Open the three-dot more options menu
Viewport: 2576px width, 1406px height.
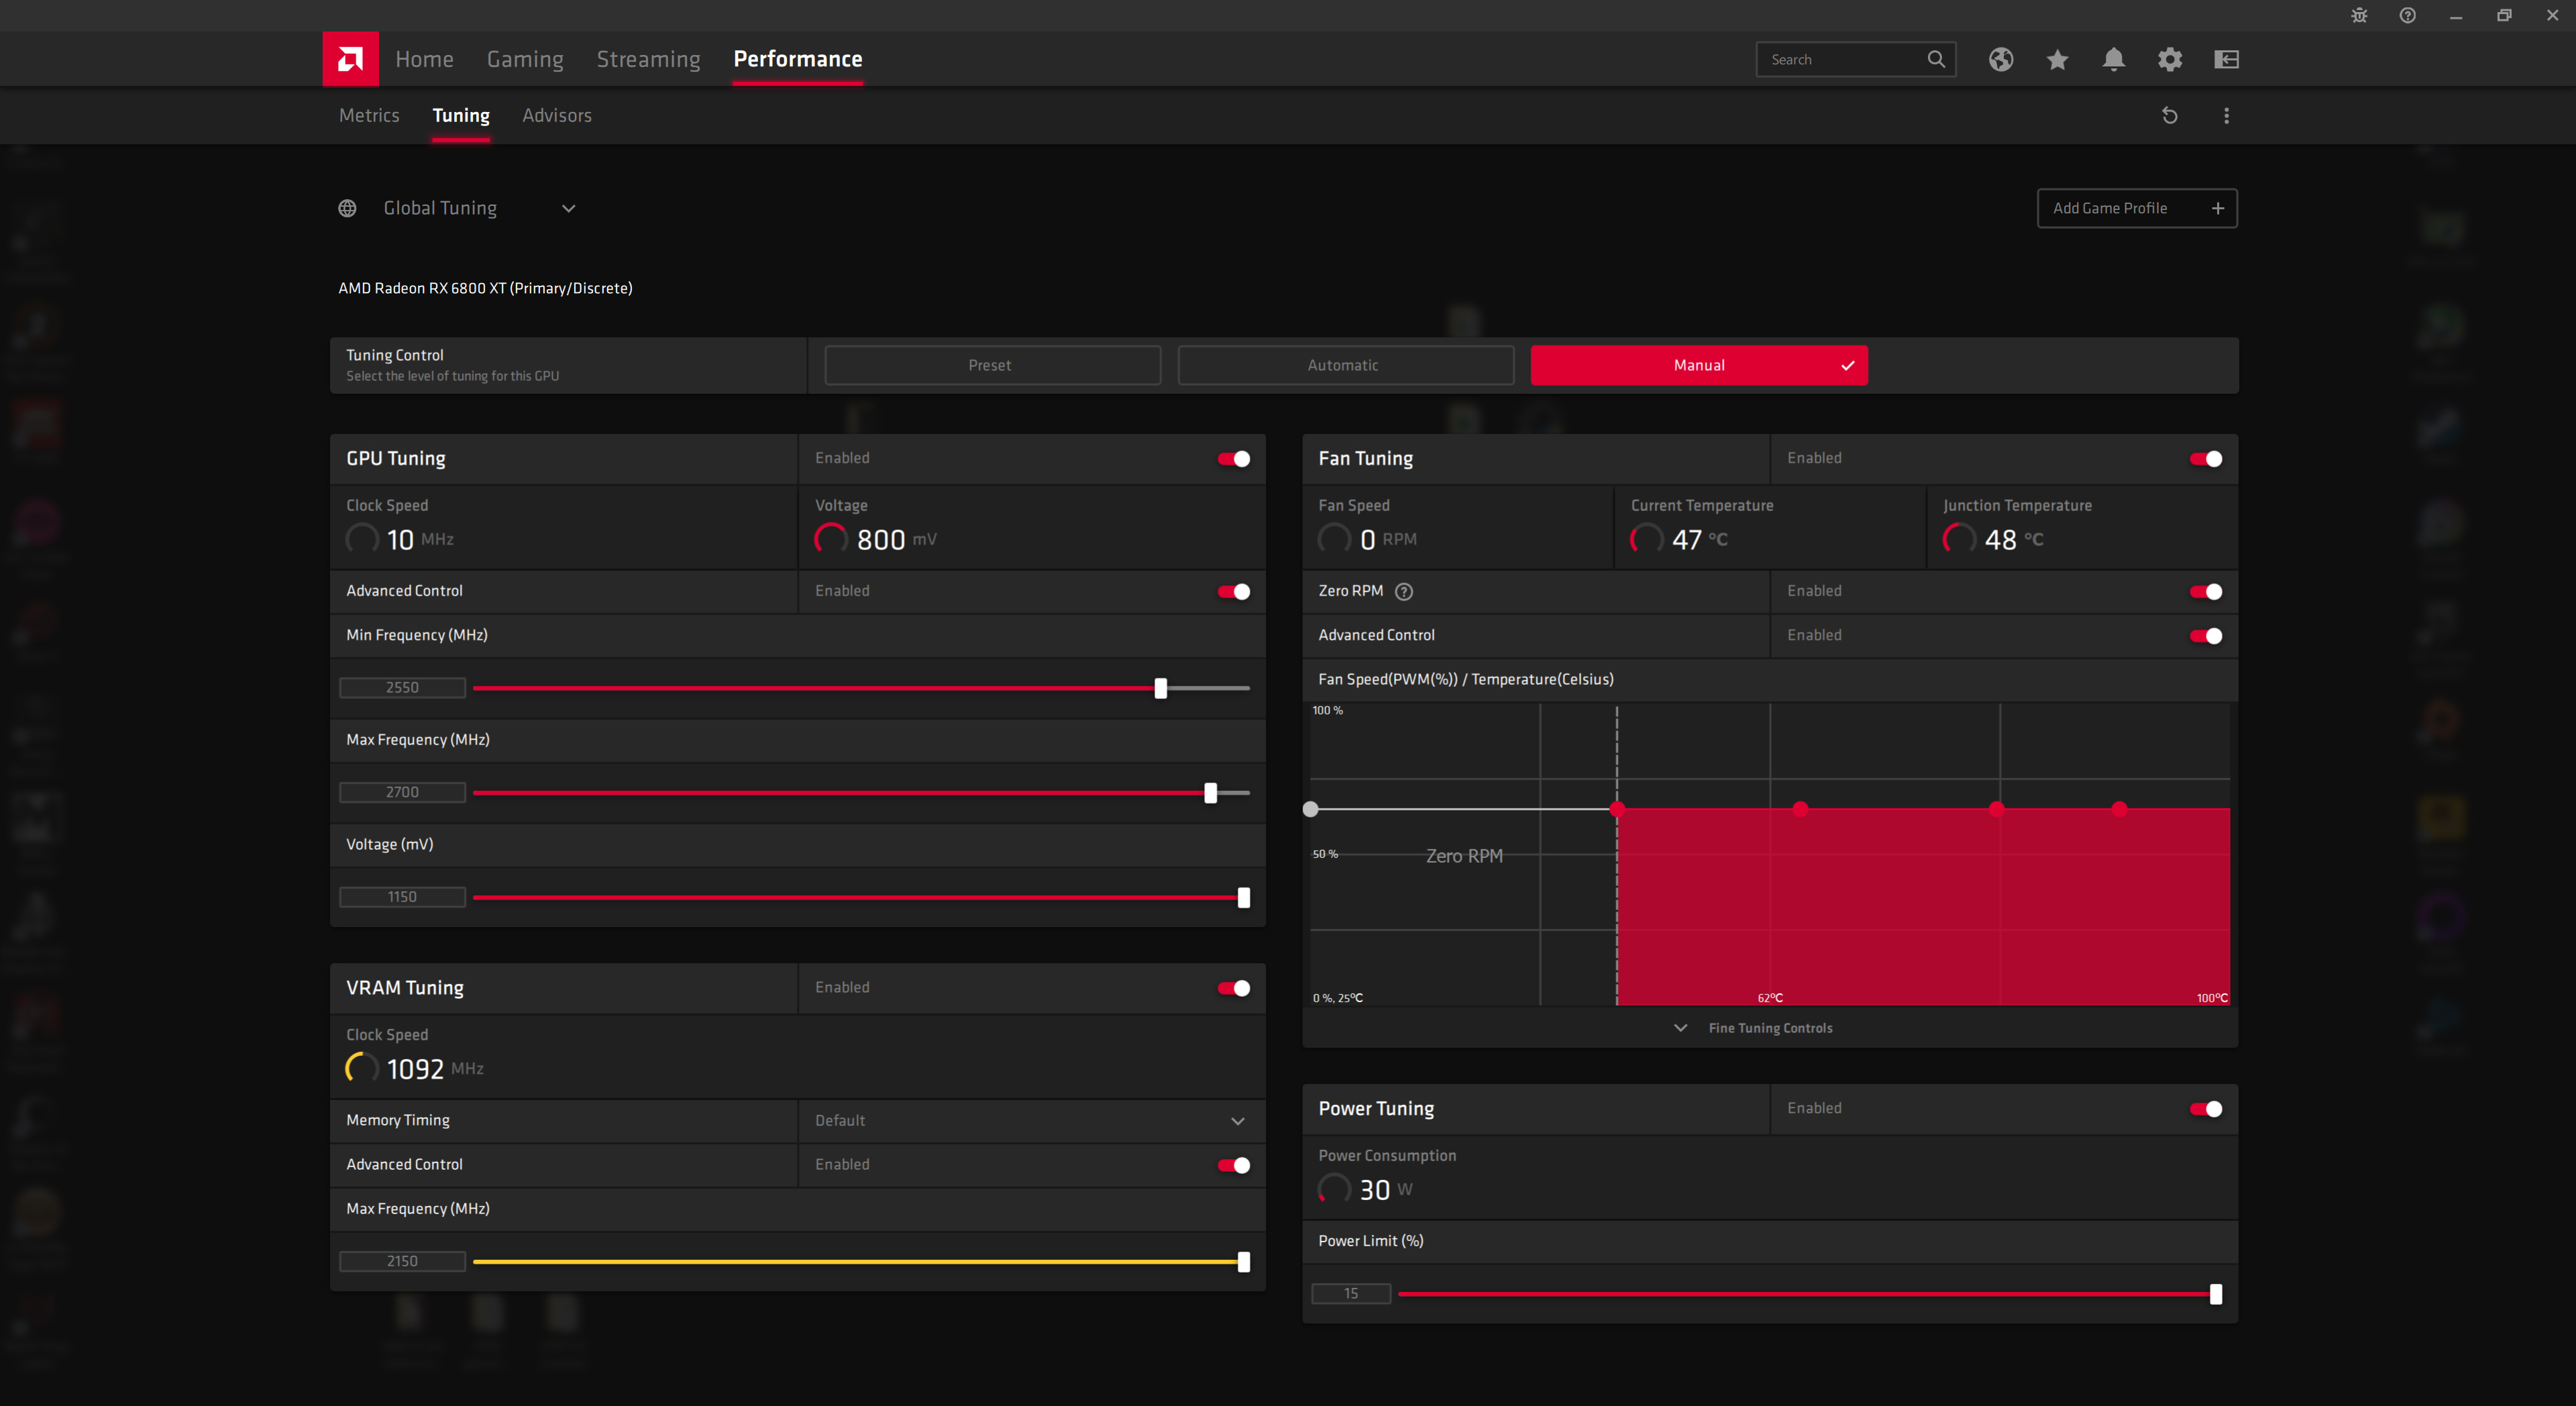[x=2226, y=116]
